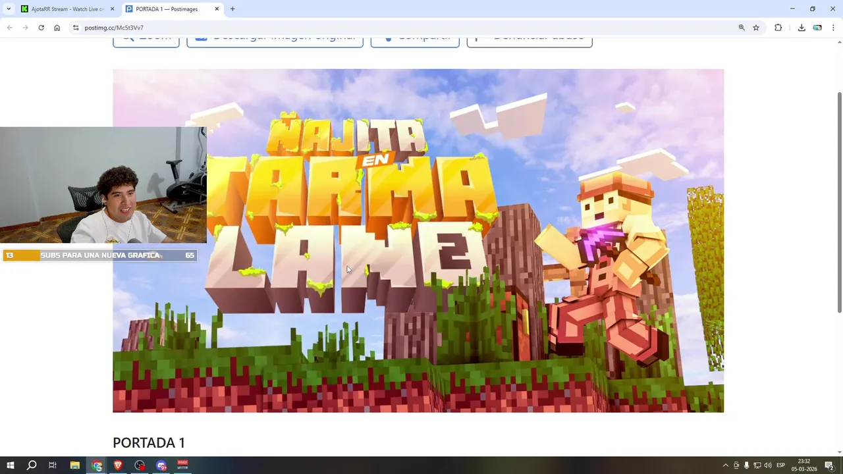Open Brave browser from the taskbar

118,465
